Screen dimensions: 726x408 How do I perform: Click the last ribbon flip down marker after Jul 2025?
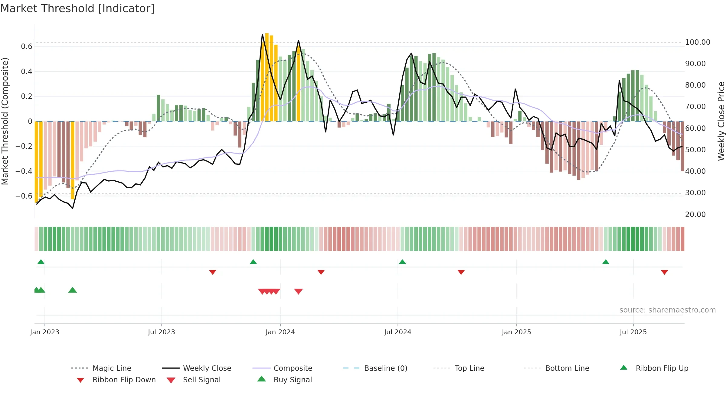click(x=665, y=272)
